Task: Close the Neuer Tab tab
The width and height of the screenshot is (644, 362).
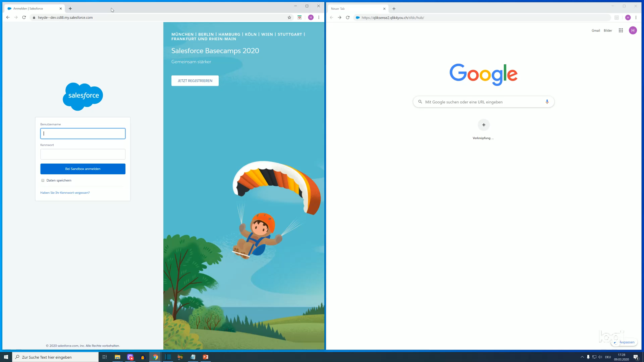Action: tap(384, 9)
